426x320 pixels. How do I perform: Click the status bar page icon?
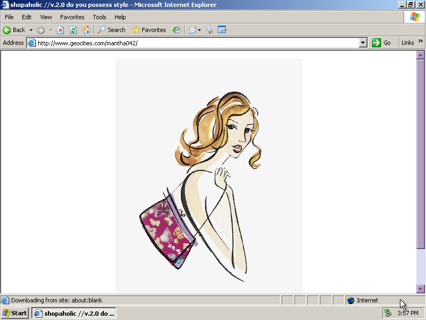click(x=5, y=300)
